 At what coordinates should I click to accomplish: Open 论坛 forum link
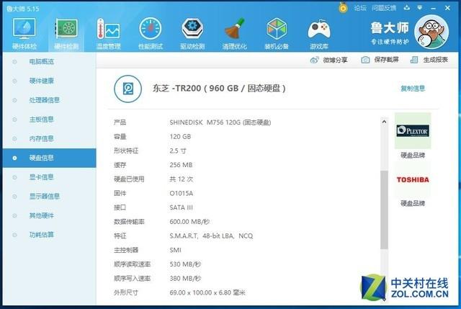click(360, 8)
